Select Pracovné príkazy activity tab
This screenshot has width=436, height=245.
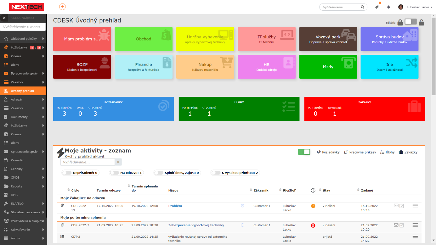[360, 152]
